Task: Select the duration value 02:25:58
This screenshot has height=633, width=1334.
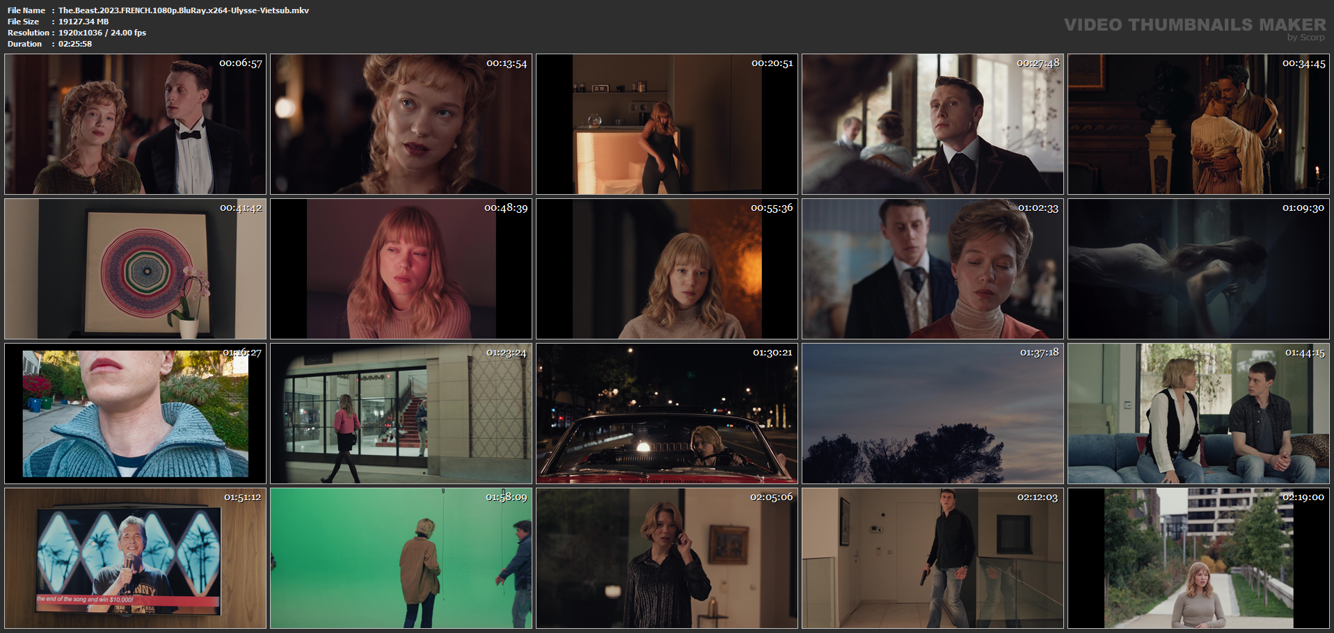Action: point(75,44)
